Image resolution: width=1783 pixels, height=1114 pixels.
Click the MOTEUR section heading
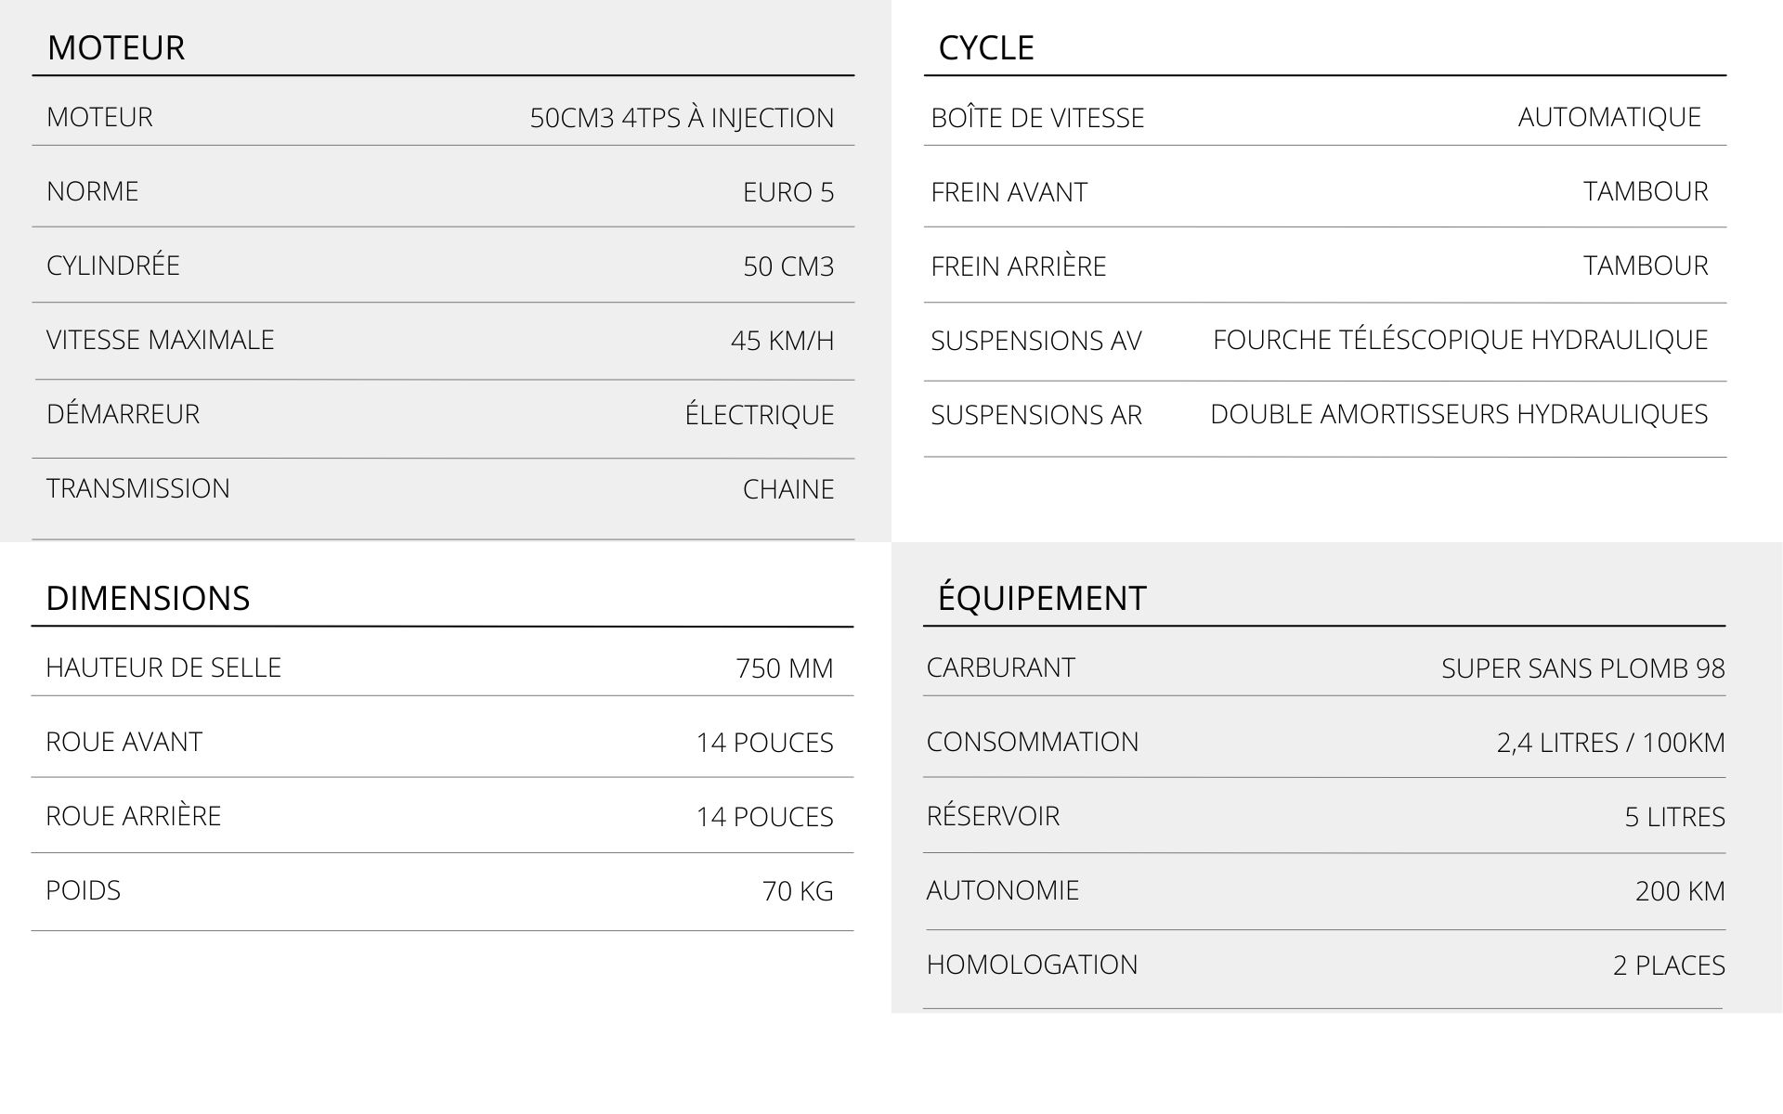[x=116, y=47]
